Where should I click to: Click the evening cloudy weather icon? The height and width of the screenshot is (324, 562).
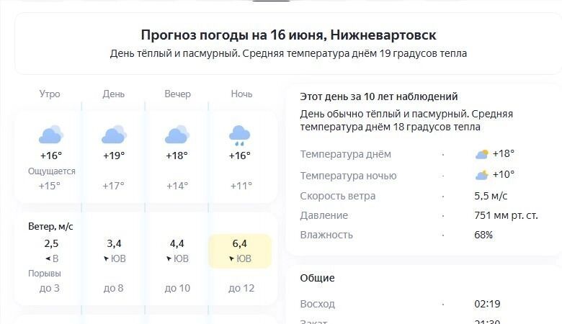click(x=177, y=135)
